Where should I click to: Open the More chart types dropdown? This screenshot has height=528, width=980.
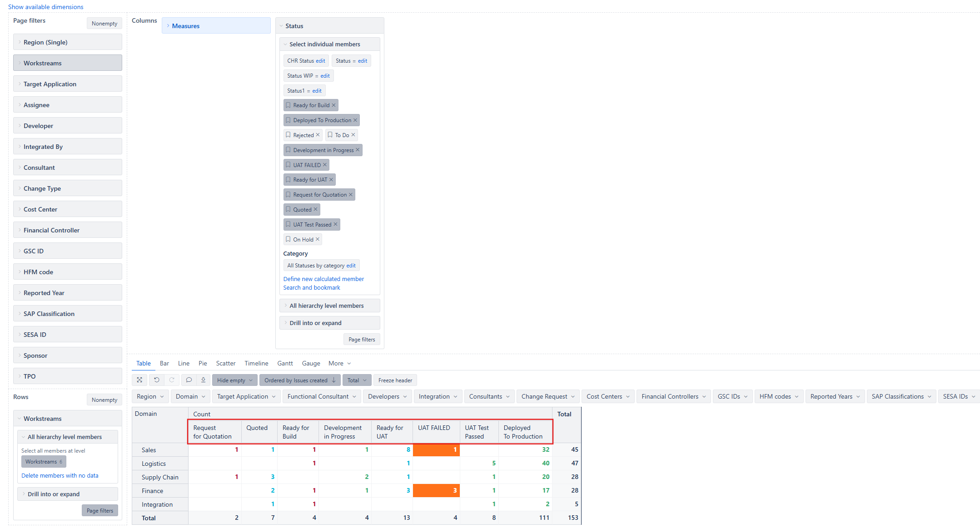click(339, 363)
